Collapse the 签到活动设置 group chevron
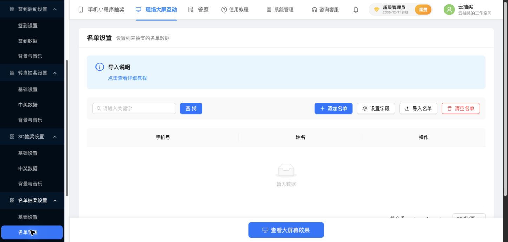 [x=55, y=9]
